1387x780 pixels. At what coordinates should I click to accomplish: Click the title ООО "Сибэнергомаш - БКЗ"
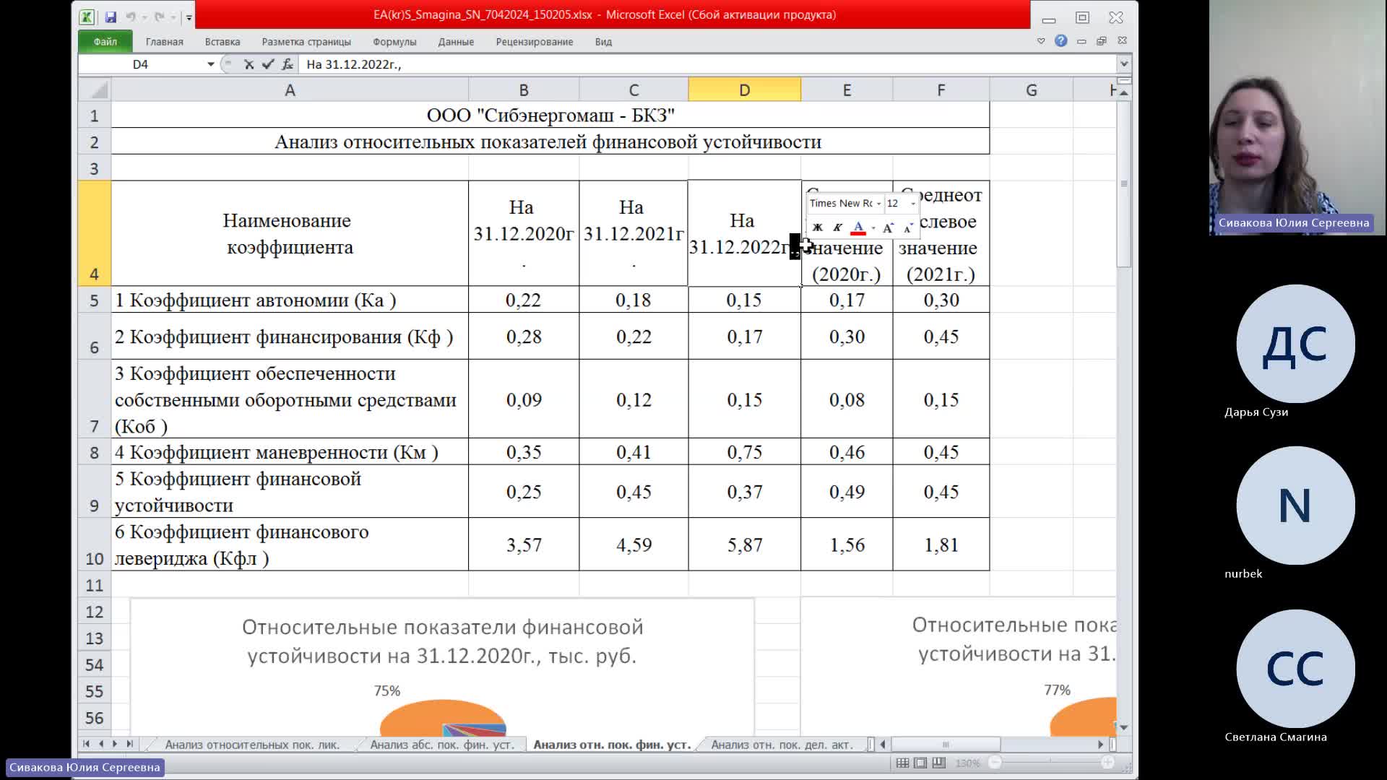(x=550, y=116)
